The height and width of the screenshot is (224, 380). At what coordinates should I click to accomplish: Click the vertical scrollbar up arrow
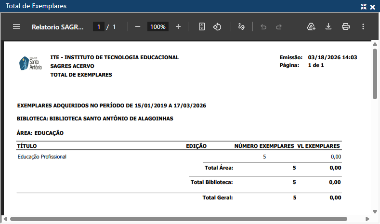pos(375,45)
